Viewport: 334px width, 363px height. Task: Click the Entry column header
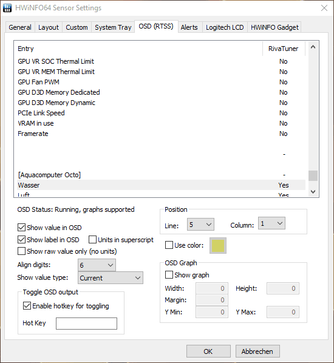(x=140, y=49)
